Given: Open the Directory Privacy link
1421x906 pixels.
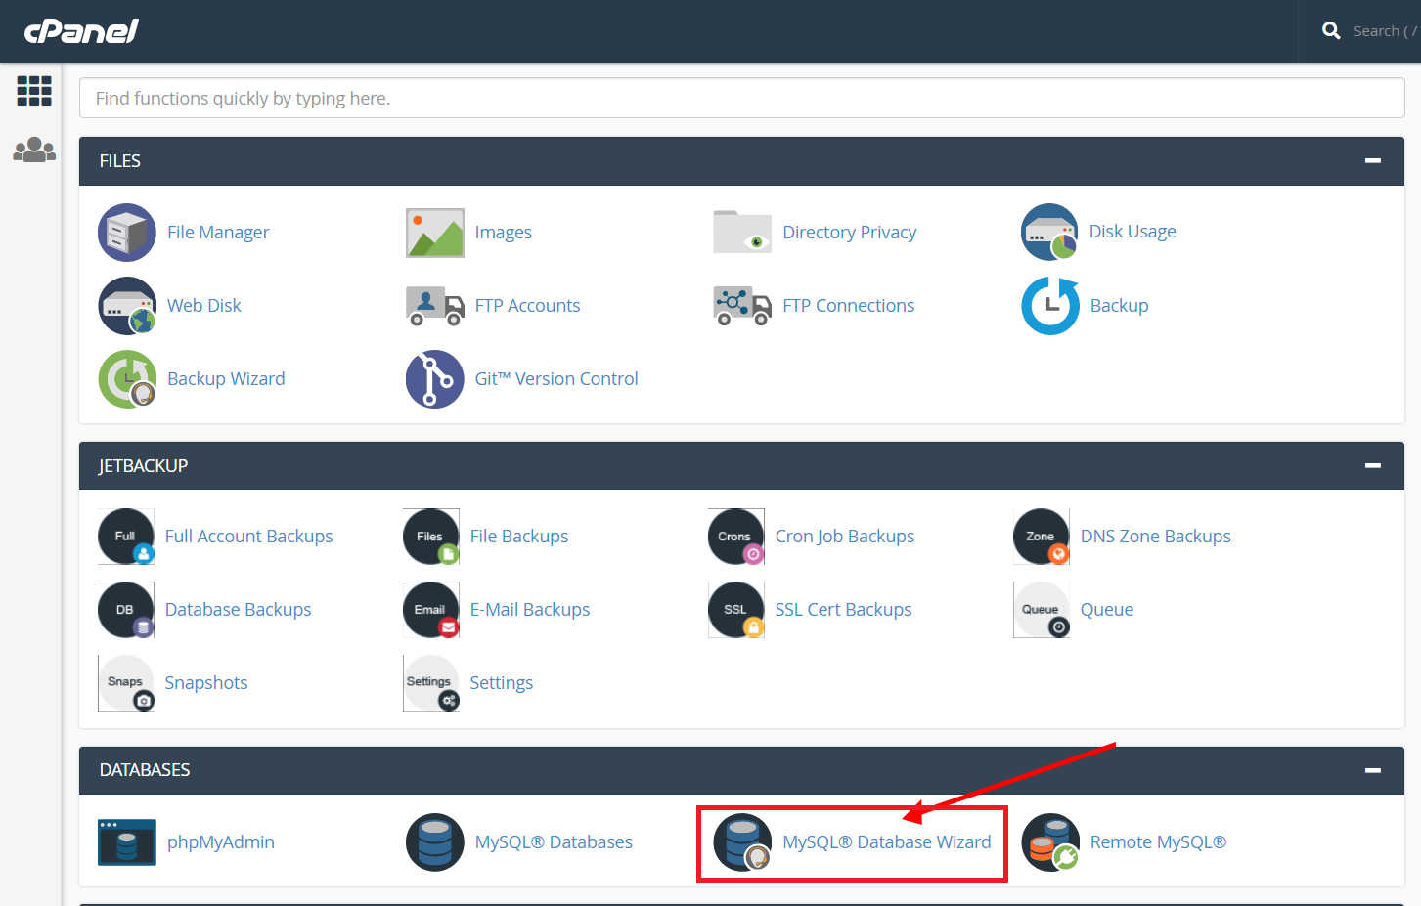Looking at the screenshot, I should 849,233.
